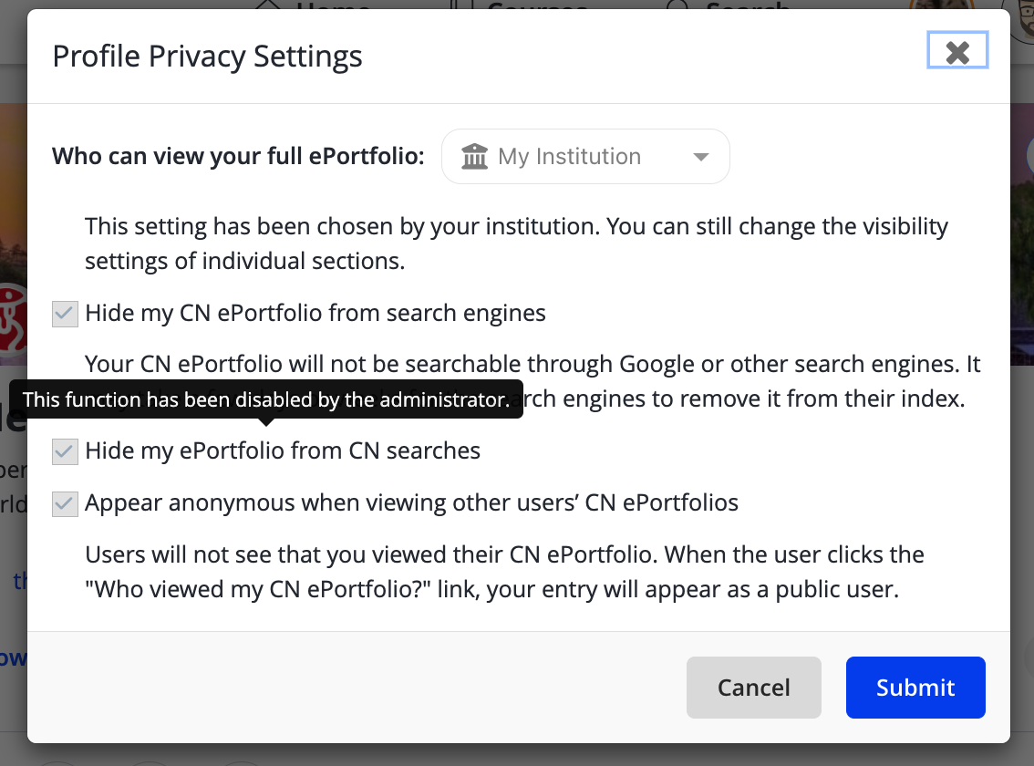This screenshot has width=1034, height=766.
Task: Click the disabled-by-administrator tooltip
Action: 266,399
